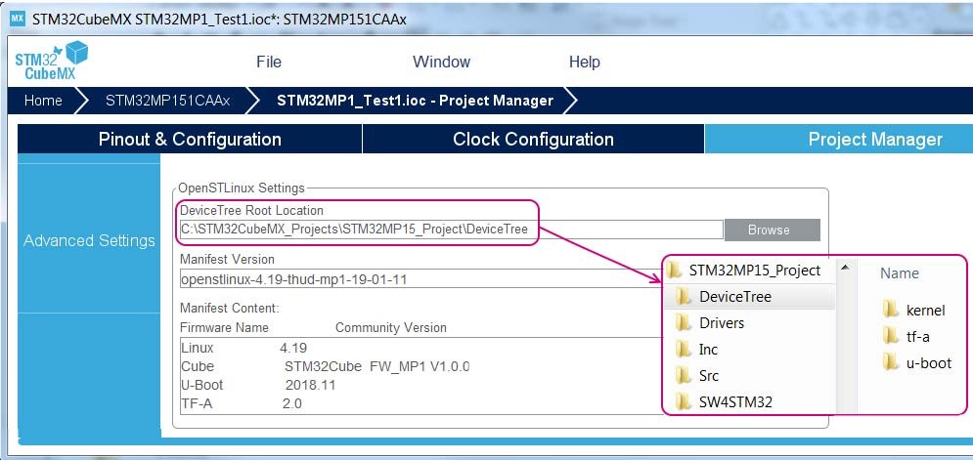Click the Name column header

(899, 273)
